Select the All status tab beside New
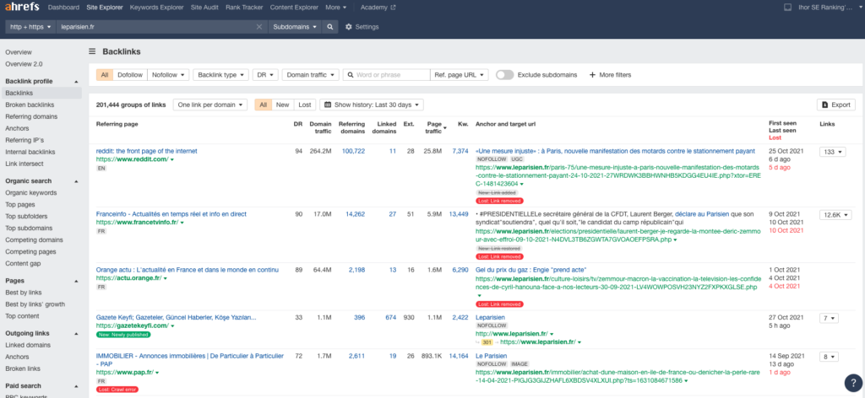 (x=264, y=105)
